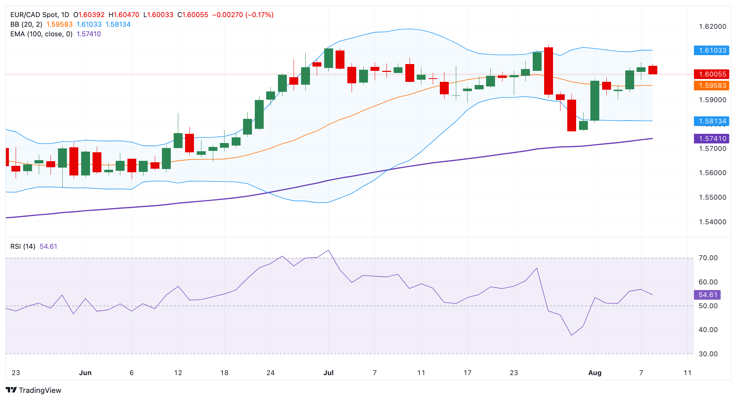This screenshot has width=737, height=400.
Task: Click the orange 1.59583 basis price label
Action: tap(711, 86)
